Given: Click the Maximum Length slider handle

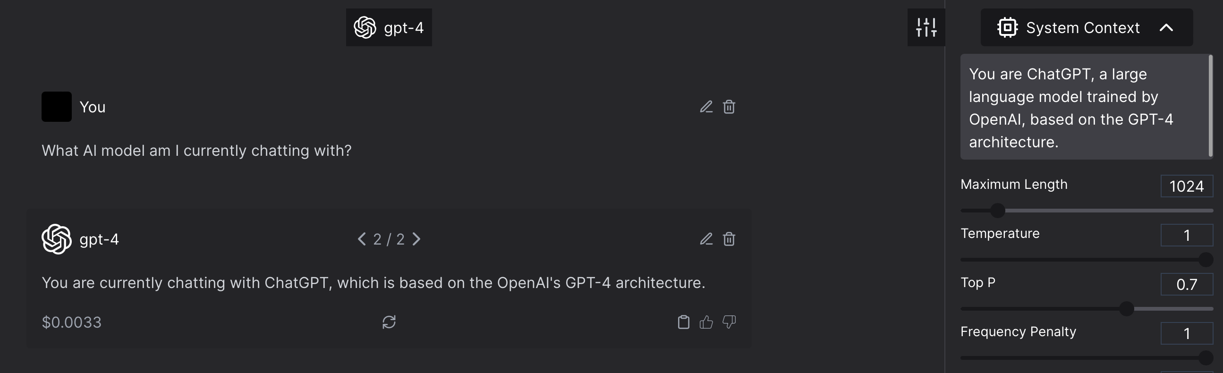Looking at the screenshot, I should click(998, 210).
